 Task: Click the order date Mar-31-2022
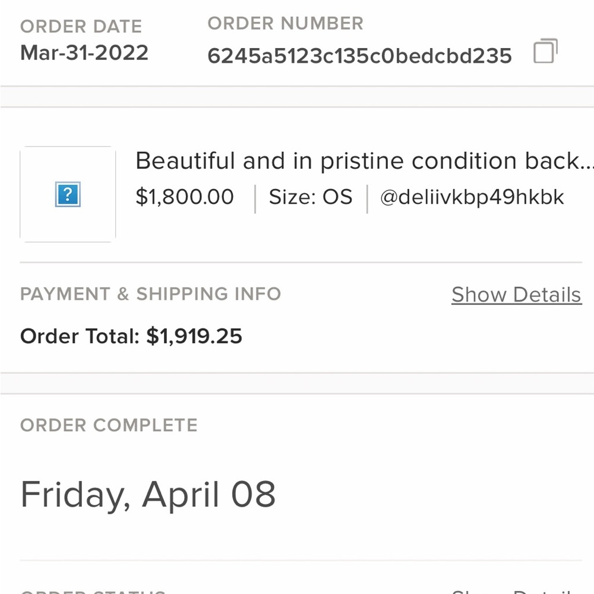click(84, 52)
